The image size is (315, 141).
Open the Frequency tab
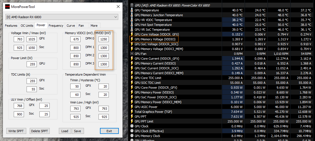56,26
